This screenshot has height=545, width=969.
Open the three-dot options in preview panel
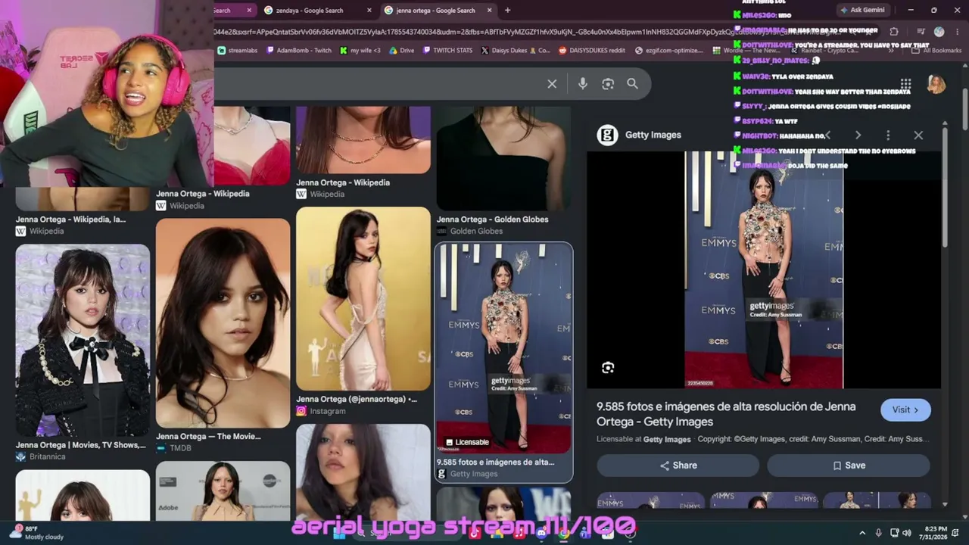click(x=888, y=135)
